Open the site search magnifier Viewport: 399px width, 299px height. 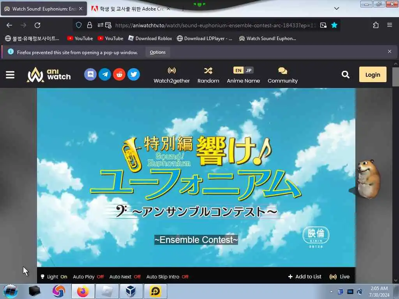[345, 74]
